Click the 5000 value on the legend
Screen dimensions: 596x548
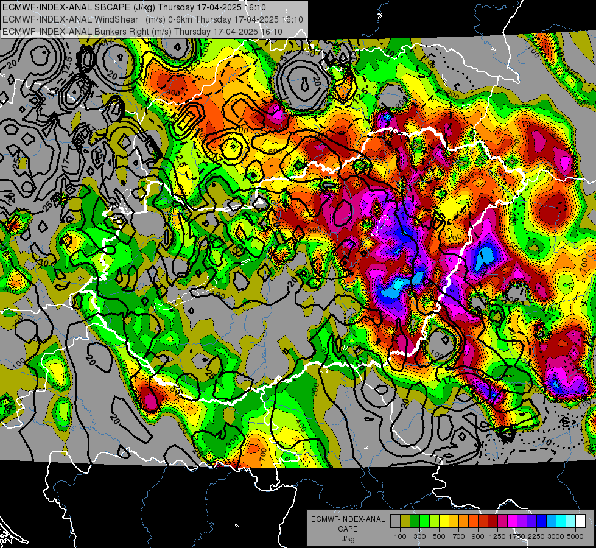[x=575, y=536]
